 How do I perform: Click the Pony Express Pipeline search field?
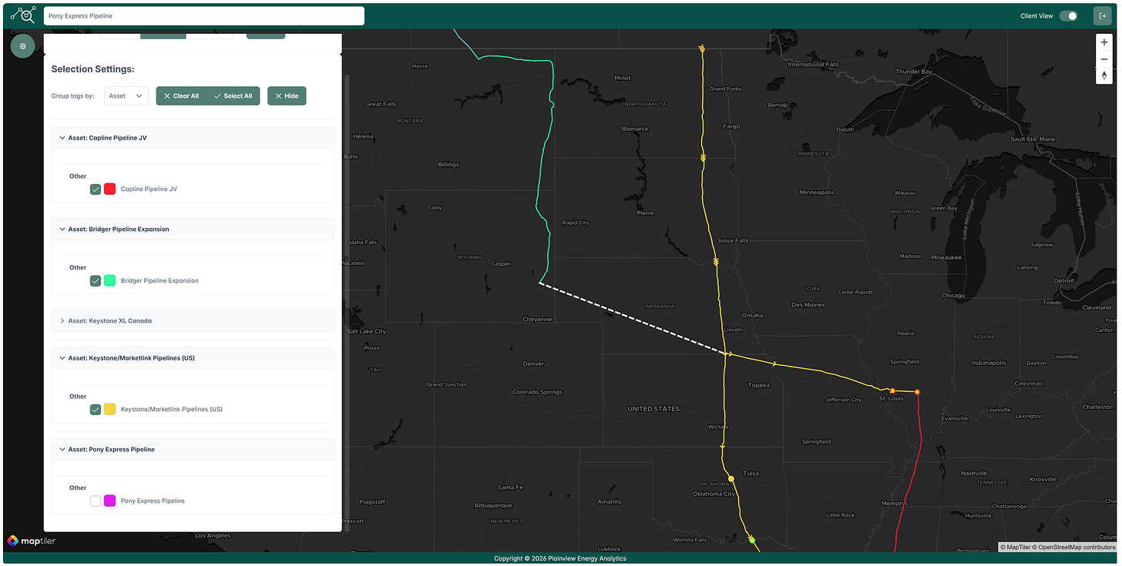[x=203, y=15]
